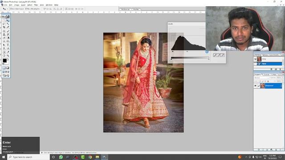
Task: Open the layer Fill dropdown
Action: pos(282,81)
